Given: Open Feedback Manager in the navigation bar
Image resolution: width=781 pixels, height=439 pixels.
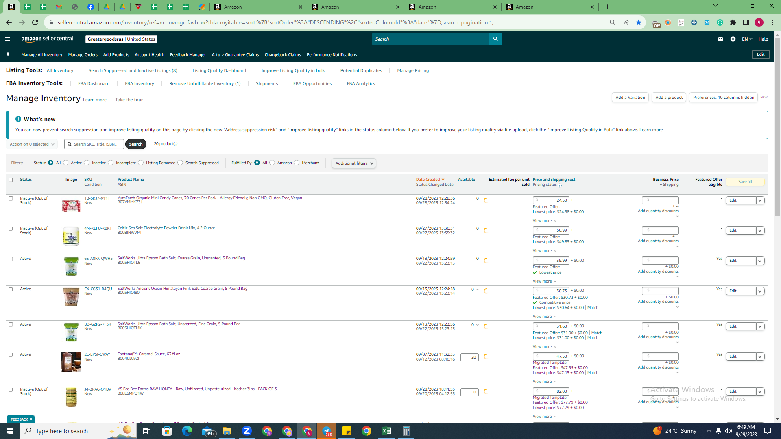Looking at the screenshot, I should pos(188,54).
